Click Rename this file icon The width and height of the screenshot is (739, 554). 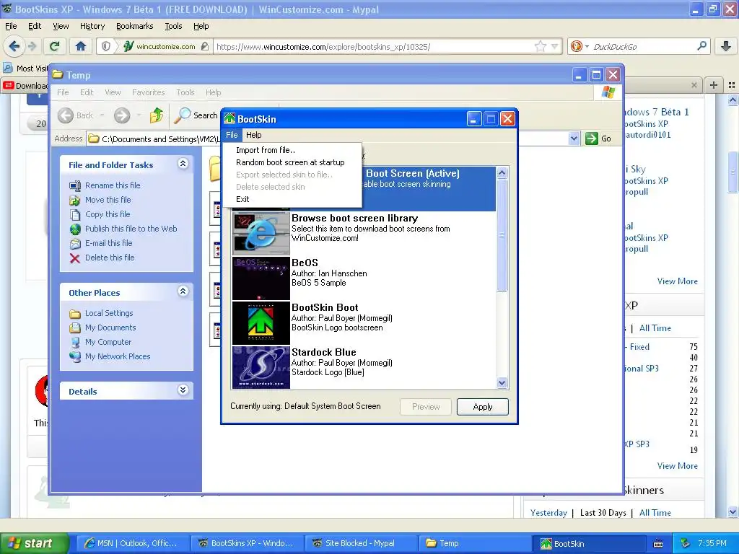point(75,186)
